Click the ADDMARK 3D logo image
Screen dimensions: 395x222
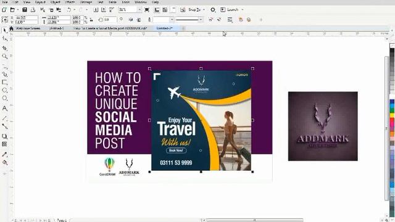[x=323, y=126]
